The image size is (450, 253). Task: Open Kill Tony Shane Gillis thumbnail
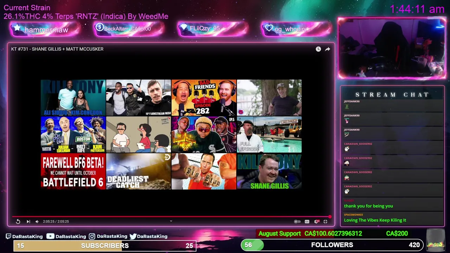pyautogui.click(x=269, y=171)
